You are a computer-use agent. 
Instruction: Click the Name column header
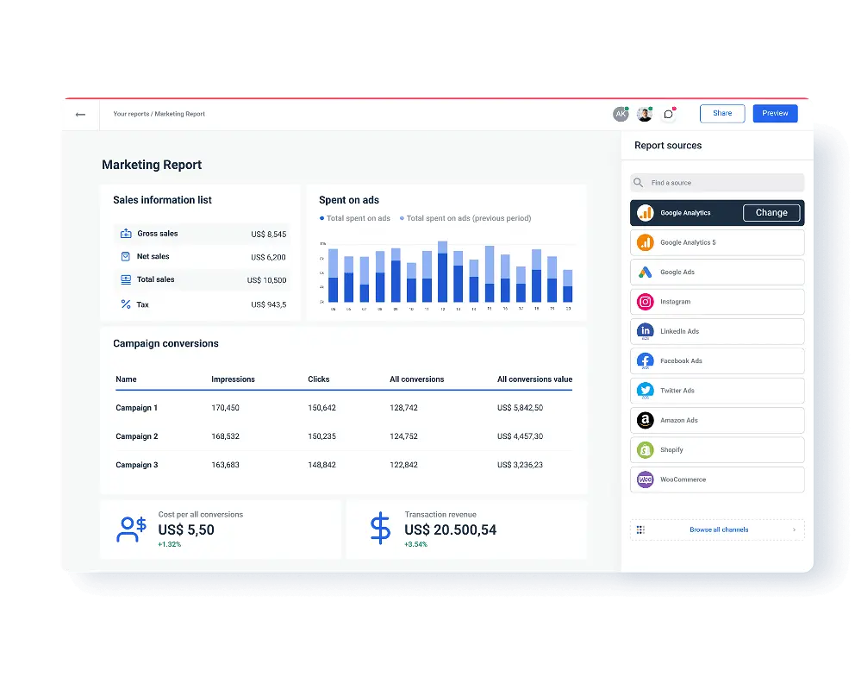tap(126, 379)
